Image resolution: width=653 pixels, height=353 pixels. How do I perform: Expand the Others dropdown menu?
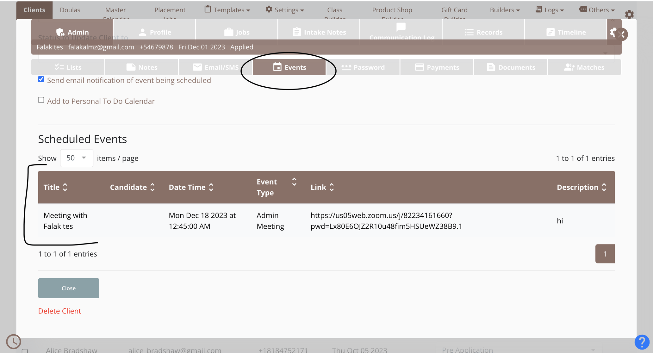click(597, 9)
